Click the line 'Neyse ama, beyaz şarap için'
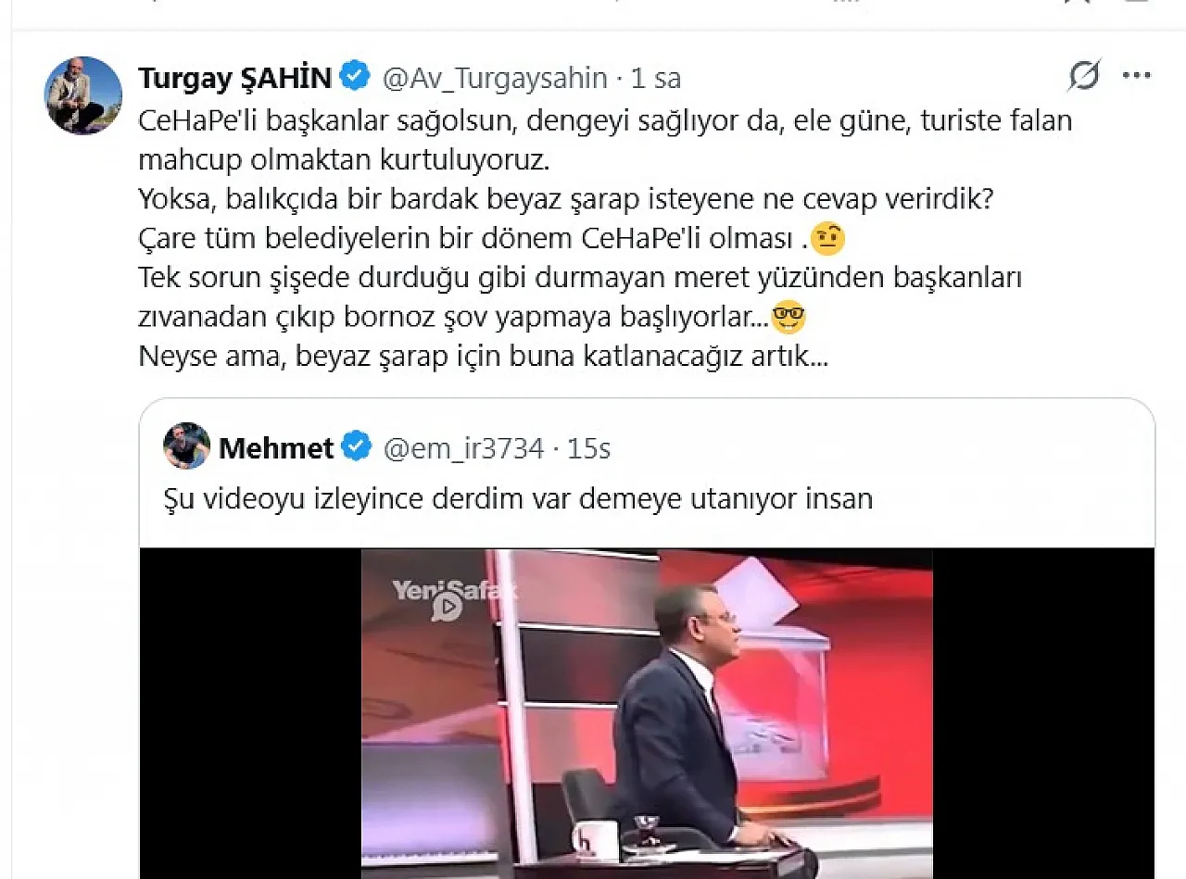Screen dimensions: 1186x879 483,357
